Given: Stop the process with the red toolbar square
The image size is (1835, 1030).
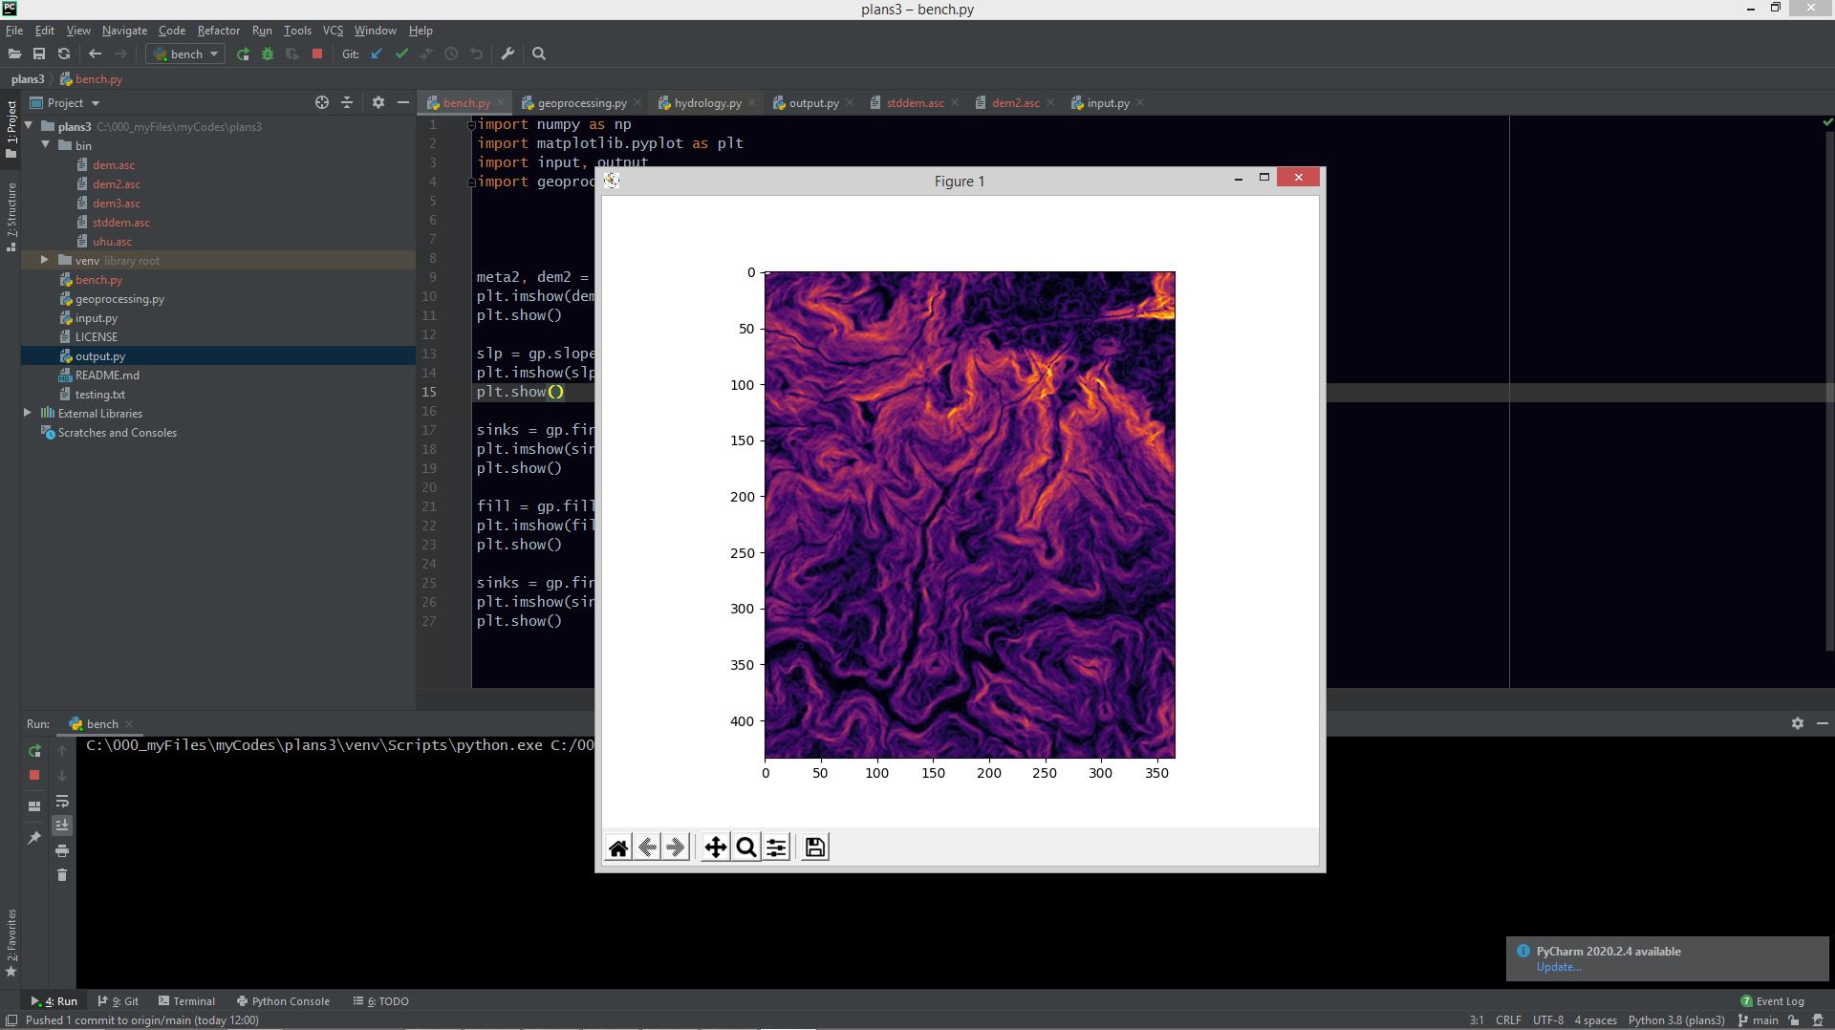Looking at the screenshot, I should click(317, 54).
